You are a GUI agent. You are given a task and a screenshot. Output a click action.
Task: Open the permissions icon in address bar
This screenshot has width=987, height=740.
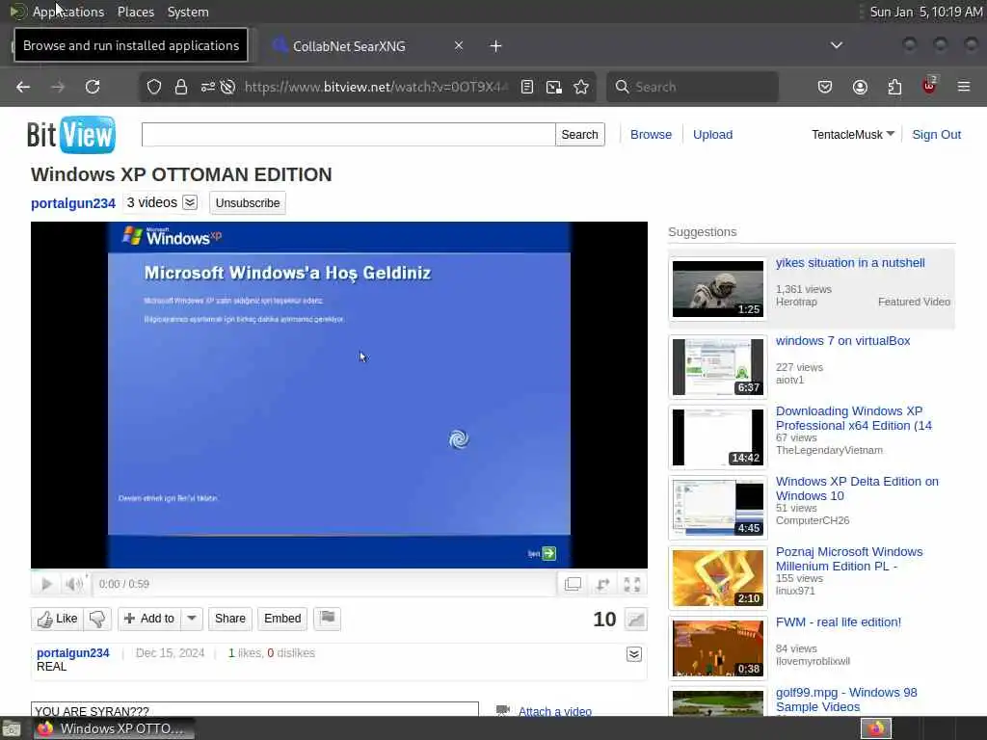coord(208,87)
